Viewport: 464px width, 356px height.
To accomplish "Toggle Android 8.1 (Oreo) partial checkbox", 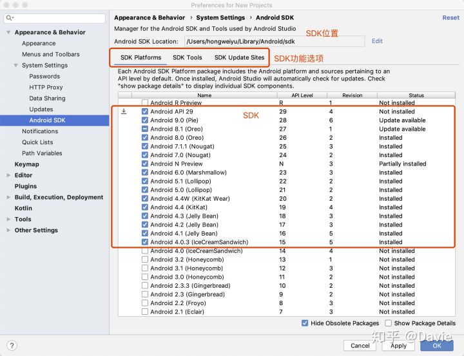I will (x=145, y=129).
